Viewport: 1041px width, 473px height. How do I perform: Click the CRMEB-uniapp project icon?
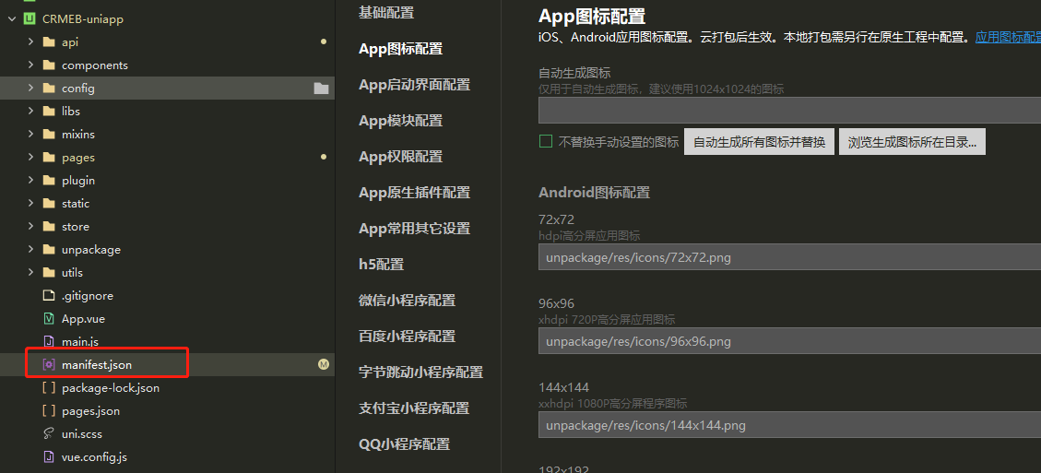point(30,18)
